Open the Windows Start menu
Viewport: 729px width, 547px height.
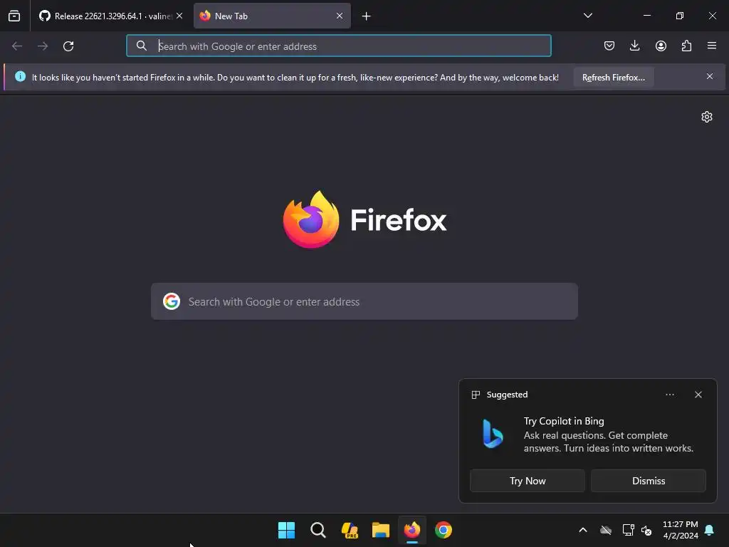(x=286, y=530)
